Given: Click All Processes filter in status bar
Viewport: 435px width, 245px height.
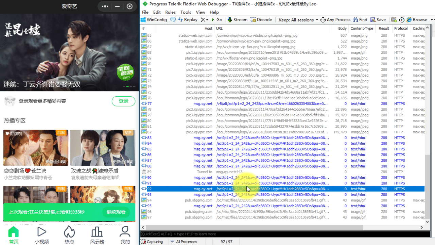Looking at the screenshot, I should click(x=184, y=242).
